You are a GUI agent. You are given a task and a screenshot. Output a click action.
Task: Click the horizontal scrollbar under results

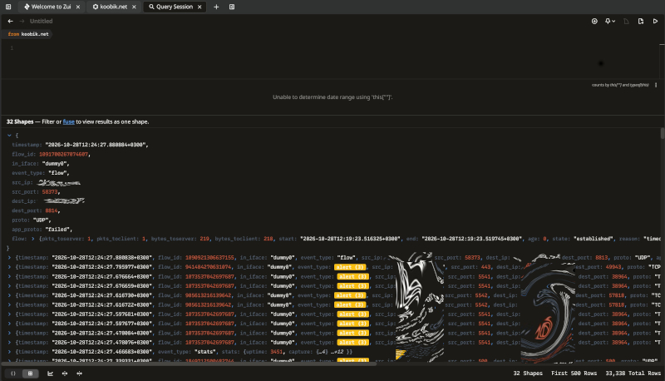tap(189, 364)
